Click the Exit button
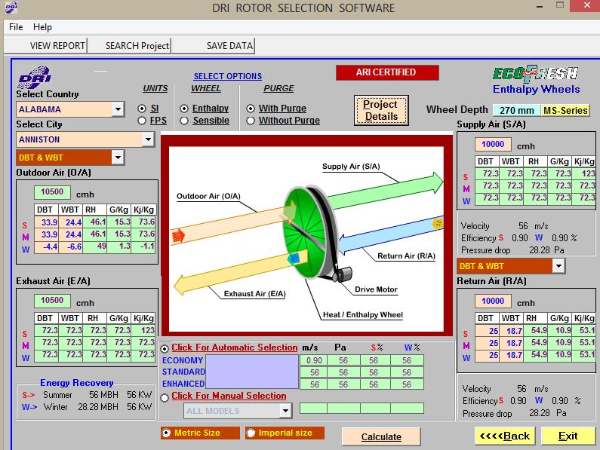 pos(568,436)
